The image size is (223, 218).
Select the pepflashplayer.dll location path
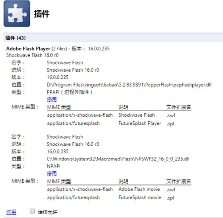(x=129, y=85)
